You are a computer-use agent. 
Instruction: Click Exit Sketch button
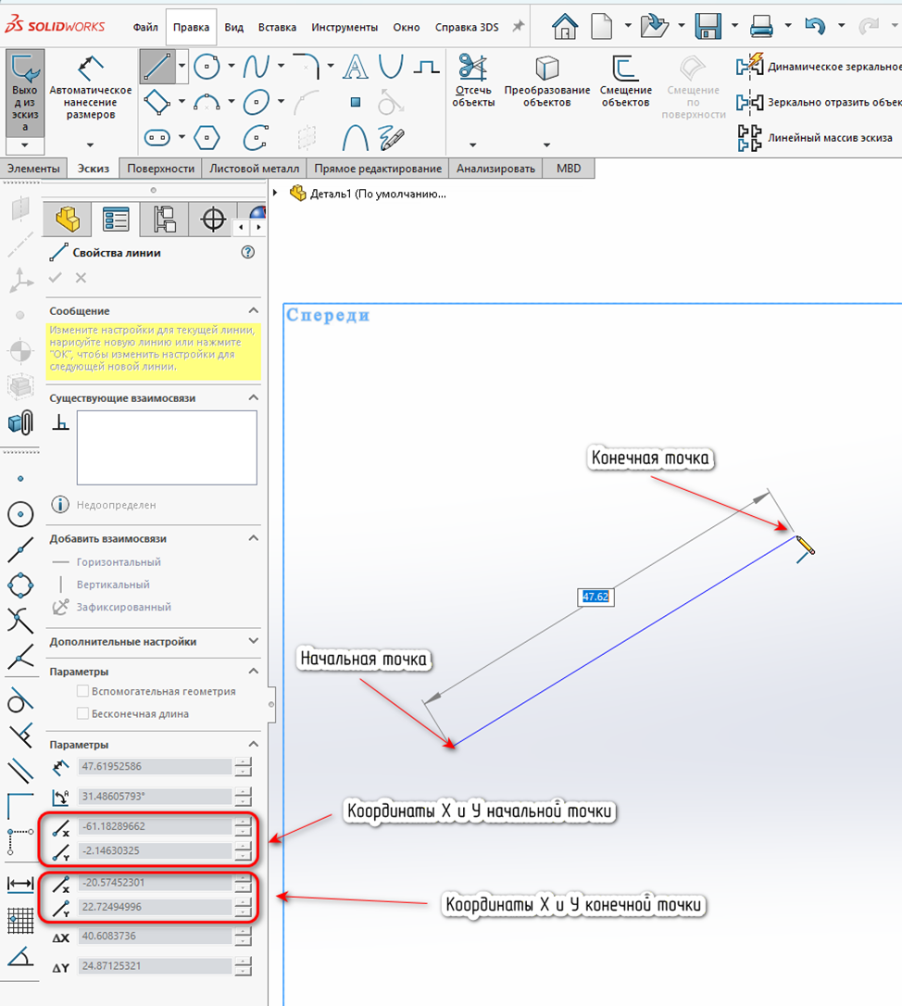[25, 93]
